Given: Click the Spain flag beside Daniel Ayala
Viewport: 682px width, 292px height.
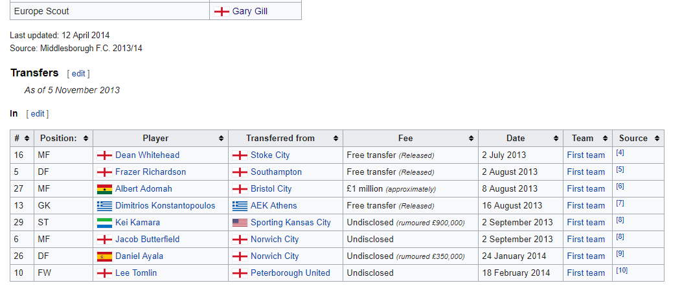Looking at the screenshot, I should click(x=104, y=256).
